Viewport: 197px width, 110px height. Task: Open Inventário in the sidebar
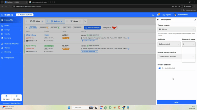(x=8, y=38)
